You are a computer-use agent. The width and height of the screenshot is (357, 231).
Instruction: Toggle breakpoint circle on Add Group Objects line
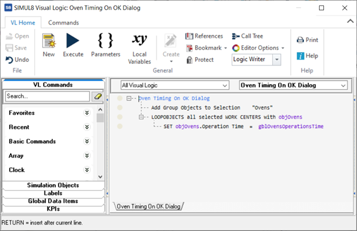pyautogui.click(x=120, y=108)
